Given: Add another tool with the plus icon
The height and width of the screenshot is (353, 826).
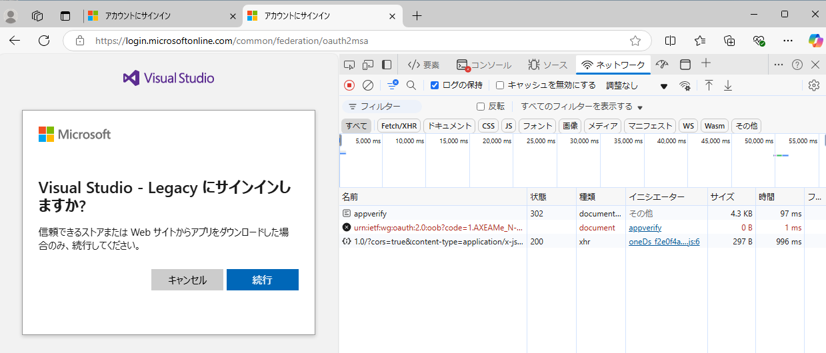Looking at the screenshot, I should tap(706, 63).
